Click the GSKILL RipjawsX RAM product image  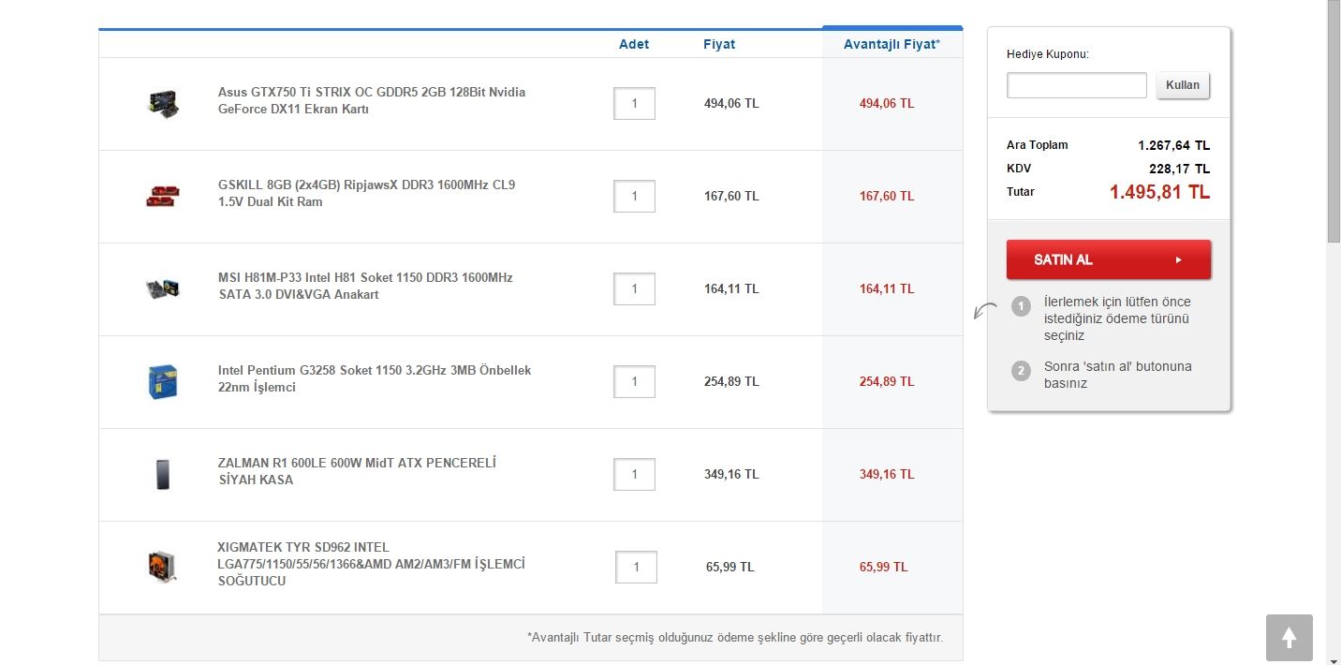163,196
